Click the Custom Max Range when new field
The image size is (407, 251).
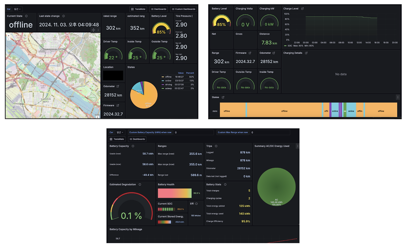(x=274, y=132)
